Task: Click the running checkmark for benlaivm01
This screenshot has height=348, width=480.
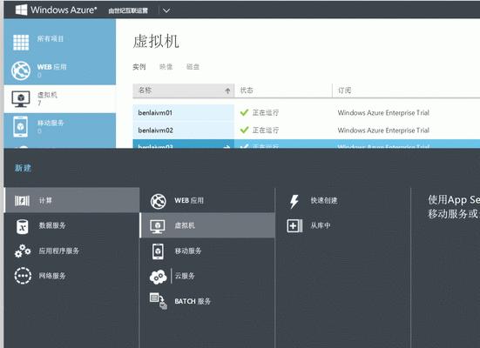Action: [244, 112]
